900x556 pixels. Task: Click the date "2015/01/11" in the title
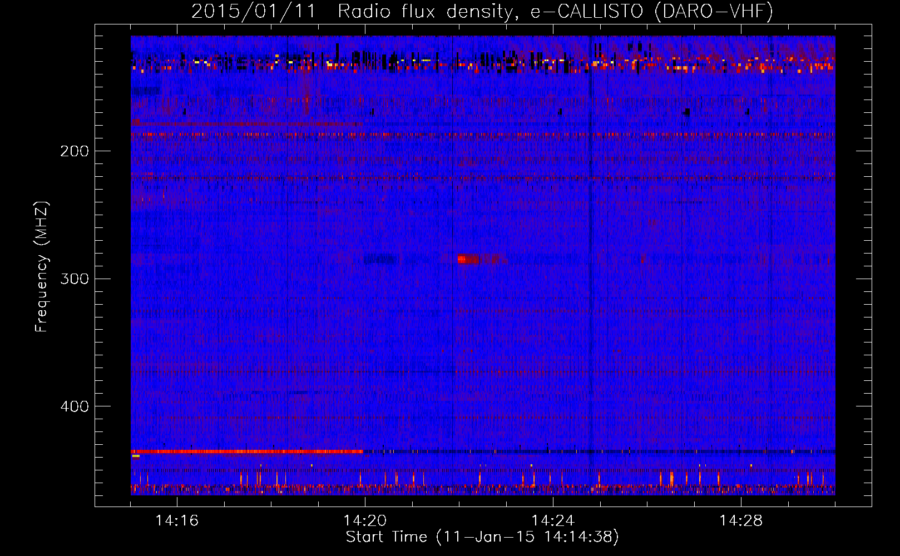pos(253,11)
